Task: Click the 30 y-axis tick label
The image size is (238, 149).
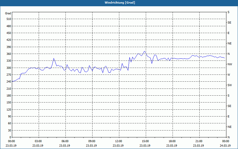Action: (10, 131)
